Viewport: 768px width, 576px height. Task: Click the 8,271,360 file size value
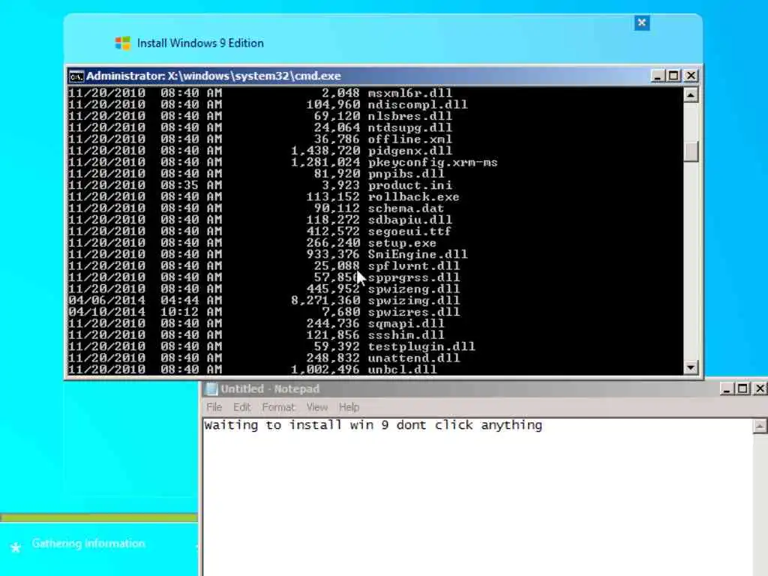(x=325, y=300)
